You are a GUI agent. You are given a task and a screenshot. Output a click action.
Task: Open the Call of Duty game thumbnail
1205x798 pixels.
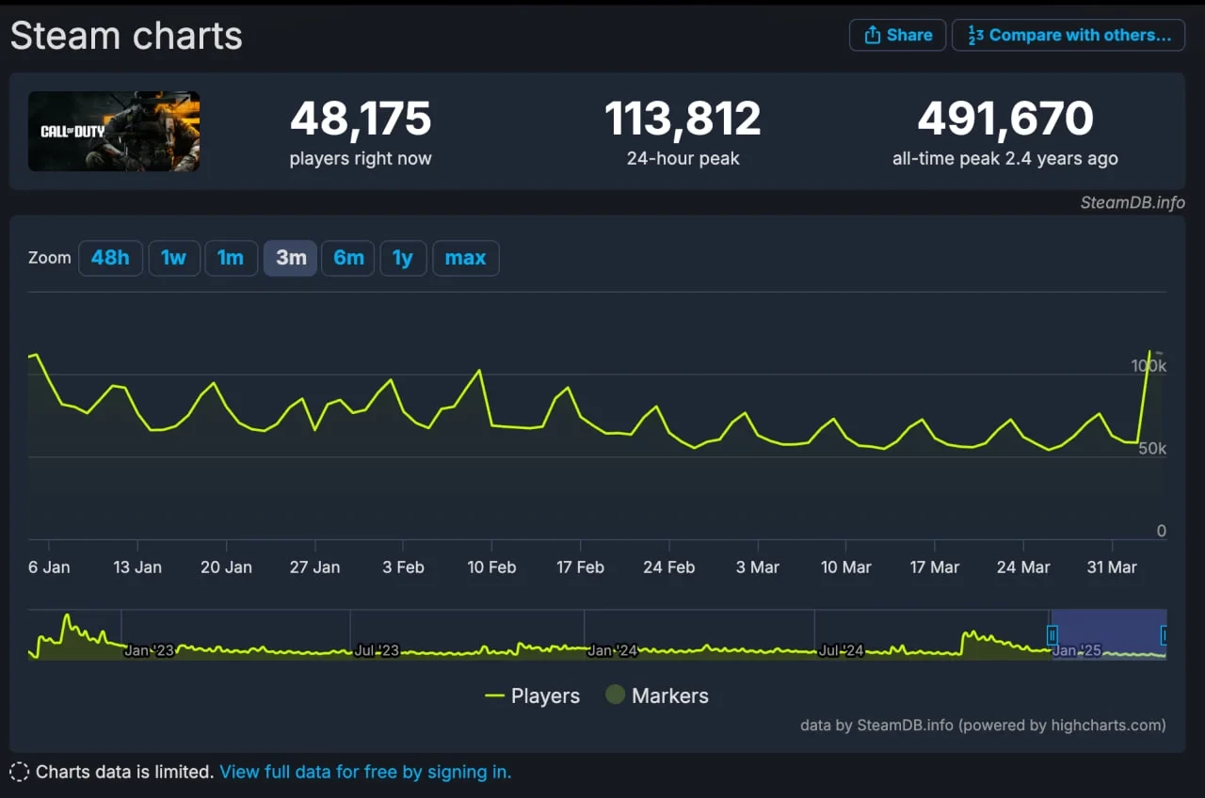[114, 131]
